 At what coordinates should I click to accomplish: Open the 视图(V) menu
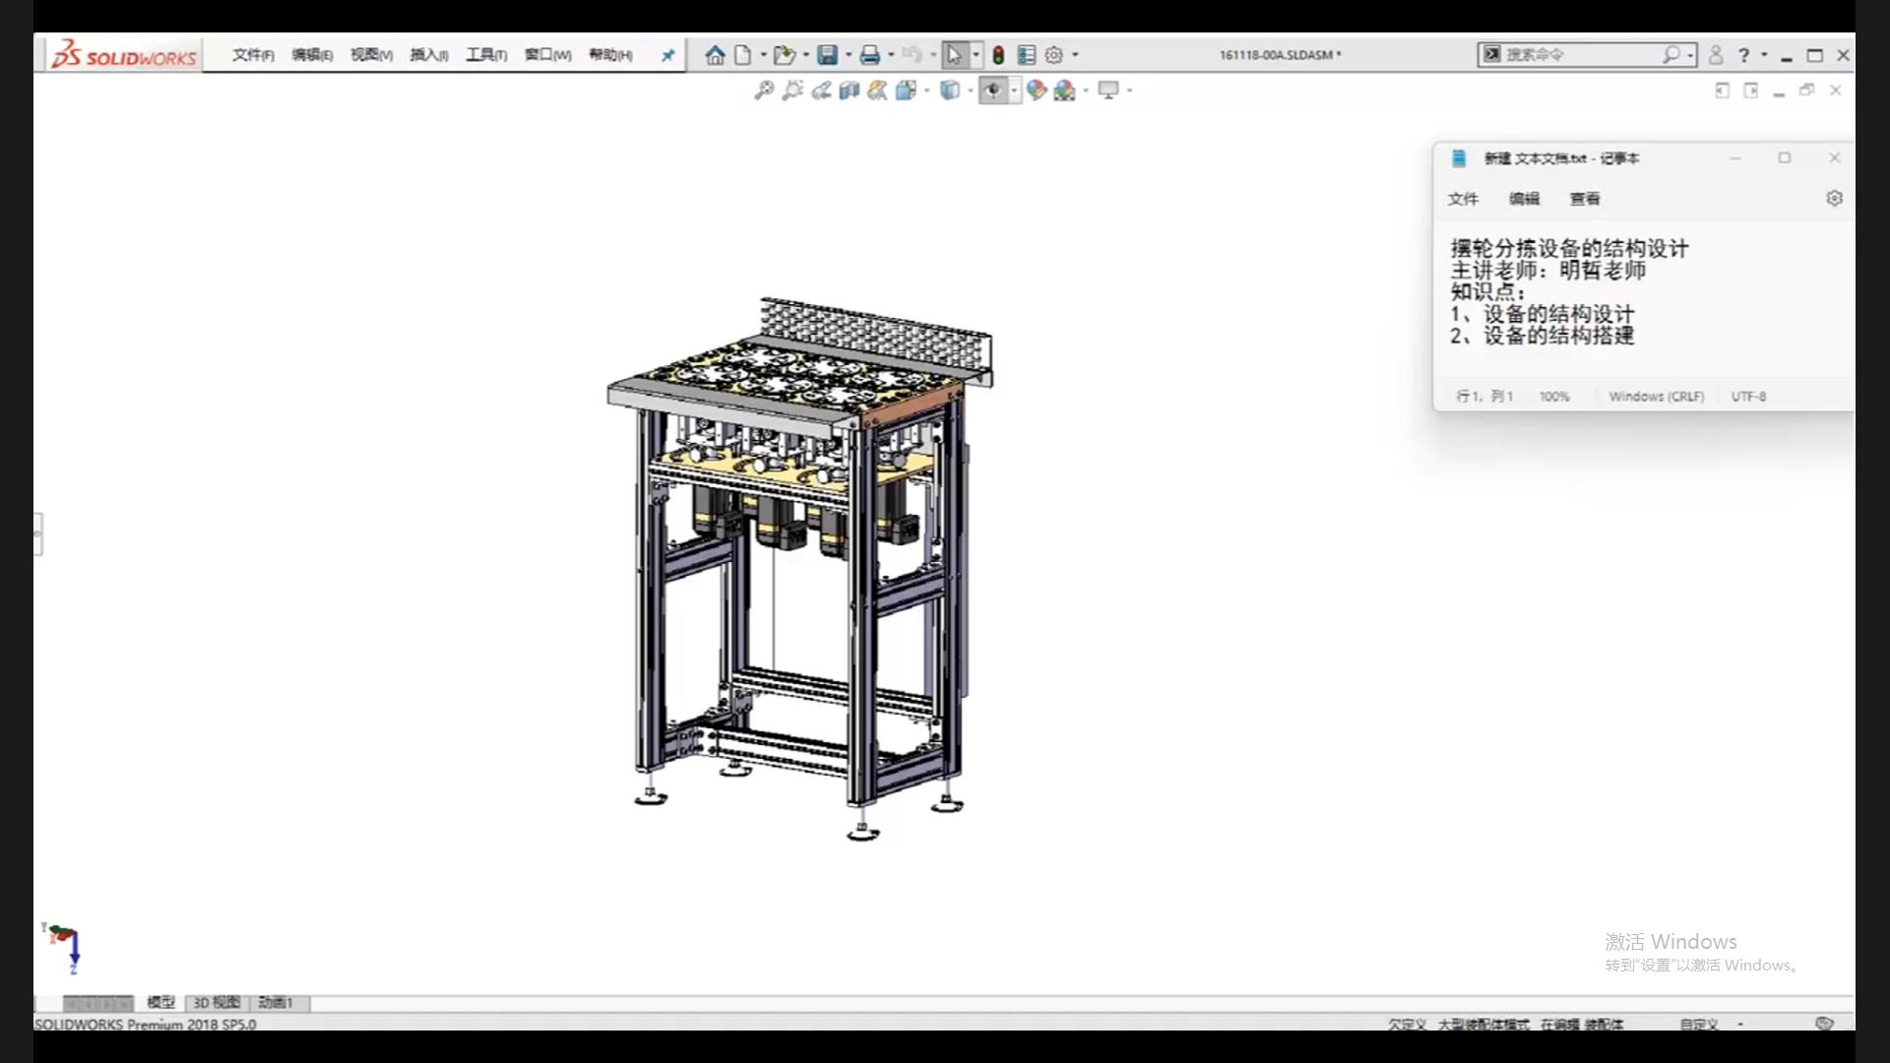coord(371,55)
